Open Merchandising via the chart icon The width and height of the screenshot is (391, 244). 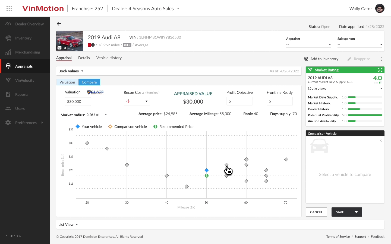[x=8, y=52]
